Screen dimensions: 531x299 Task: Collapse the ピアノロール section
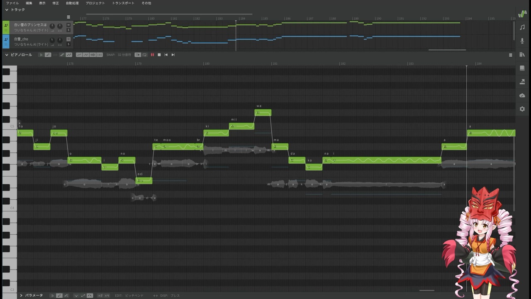point(7,55)
